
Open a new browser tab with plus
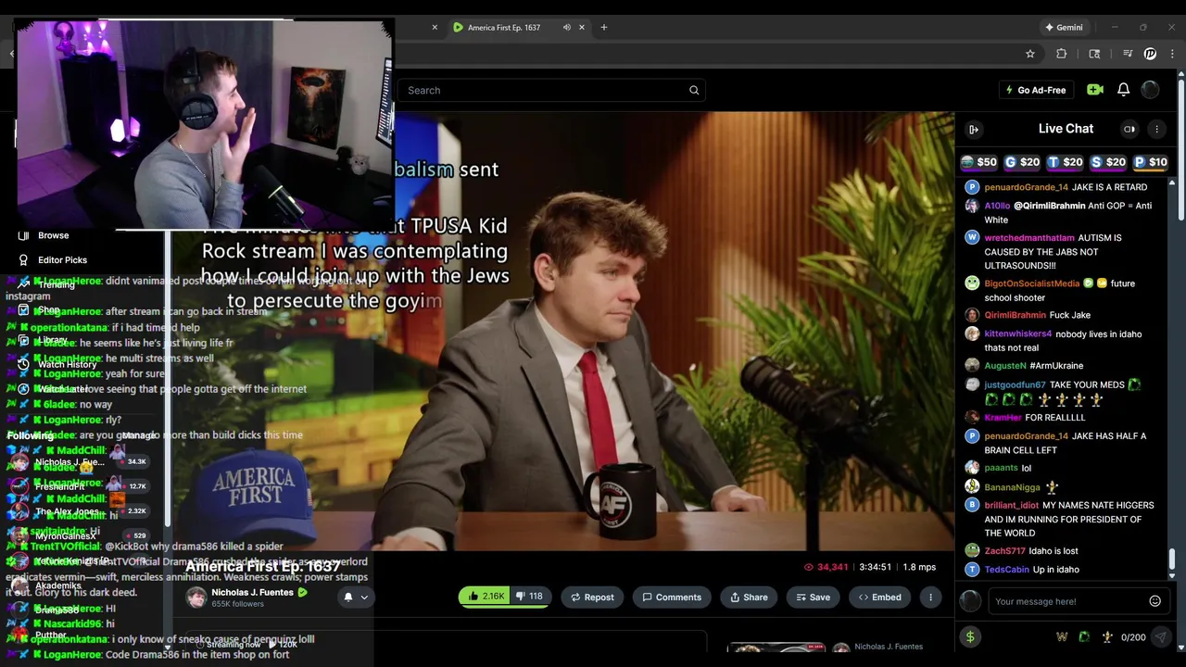pyautogui.click(x=603, y=27)
